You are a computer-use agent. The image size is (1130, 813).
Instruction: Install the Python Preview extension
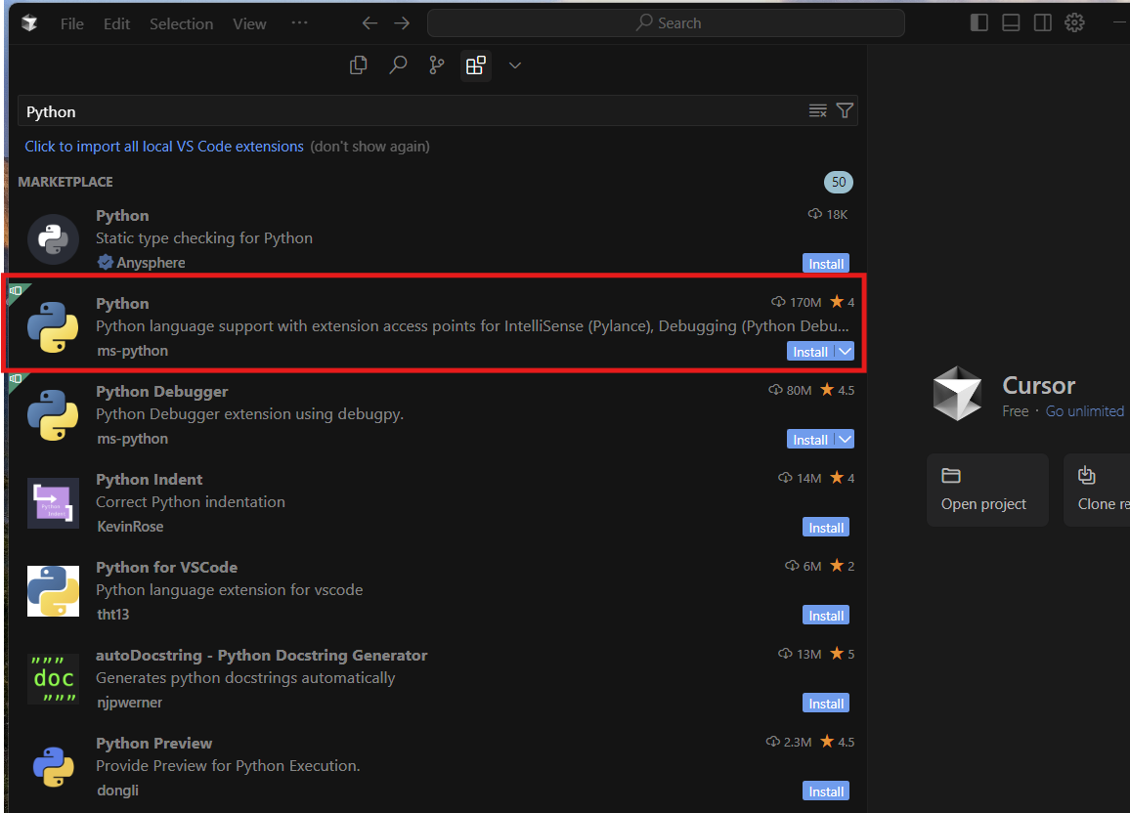click(826, 791)
